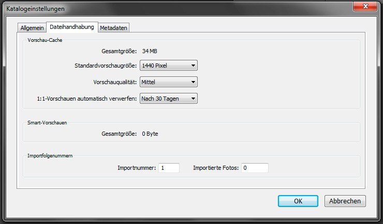Switch to the Allgemein tab
The width and height of the screenshot is (383, 224).
tap(32, 28)
